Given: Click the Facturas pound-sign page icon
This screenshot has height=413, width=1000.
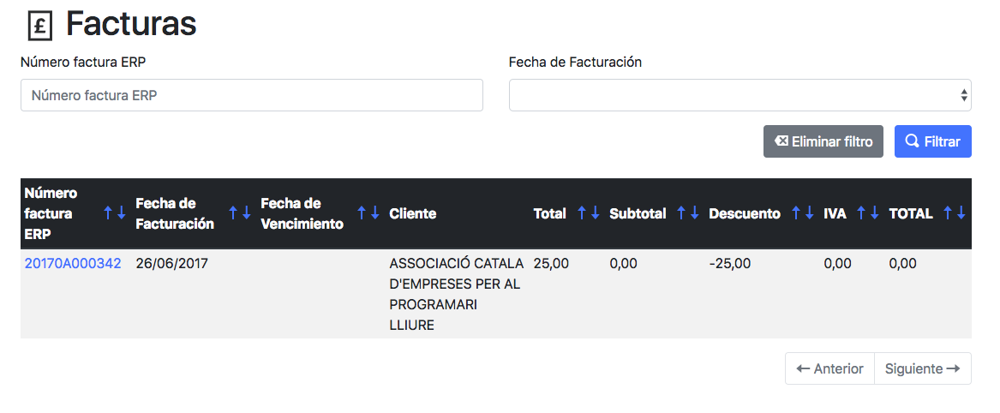Looking at the screenshot, I should 39,27.
